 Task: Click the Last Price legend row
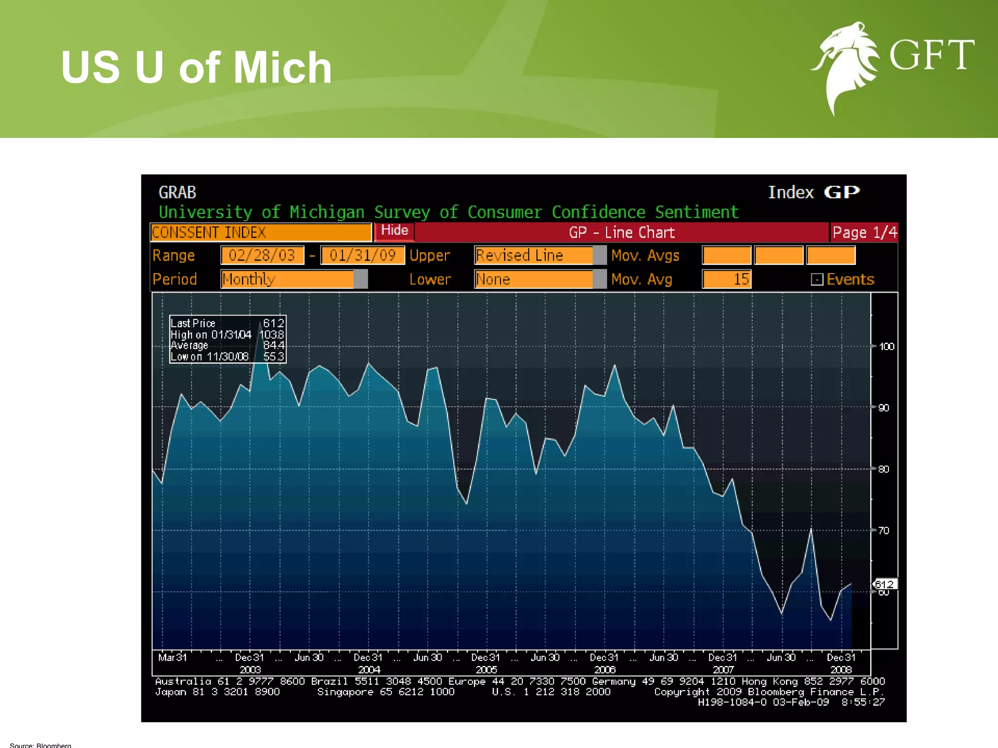coord(228,323)
